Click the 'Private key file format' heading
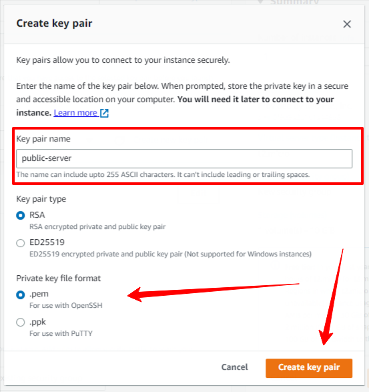This screenshot has height=392, width=369. 59,278
